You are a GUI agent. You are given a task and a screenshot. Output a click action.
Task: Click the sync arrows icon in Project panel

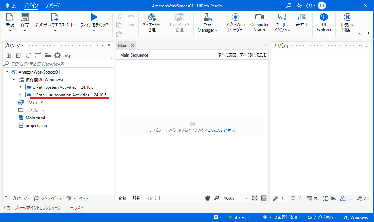tap(38, 55)
